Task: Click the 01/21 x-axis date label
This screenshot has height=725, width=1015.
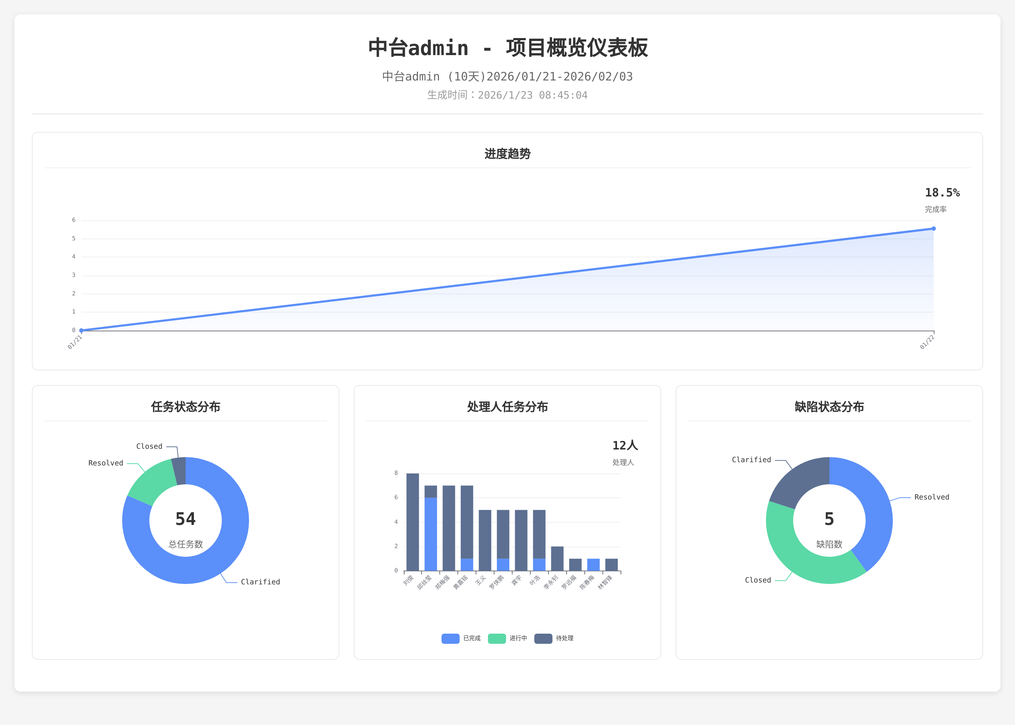Action: (75, 342)
